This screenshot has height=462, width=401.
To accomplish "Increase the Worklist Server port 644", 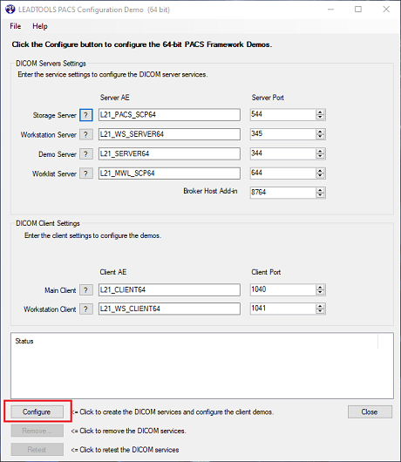I will tap(320, 170).
